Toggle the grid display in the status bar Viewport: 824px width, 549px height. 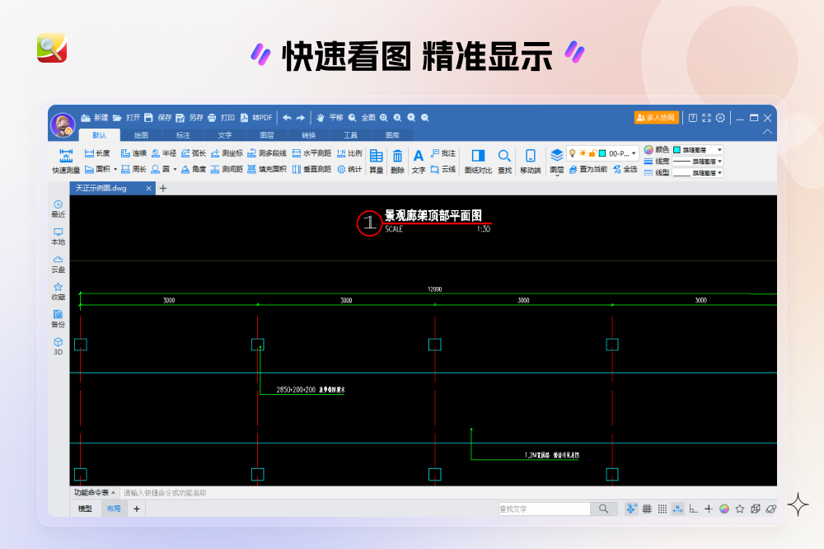[647, 508]
